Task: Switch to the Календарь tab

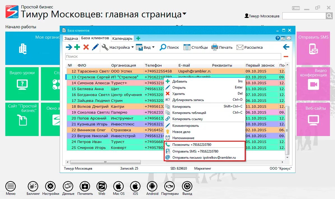Action: click(123, 38)
